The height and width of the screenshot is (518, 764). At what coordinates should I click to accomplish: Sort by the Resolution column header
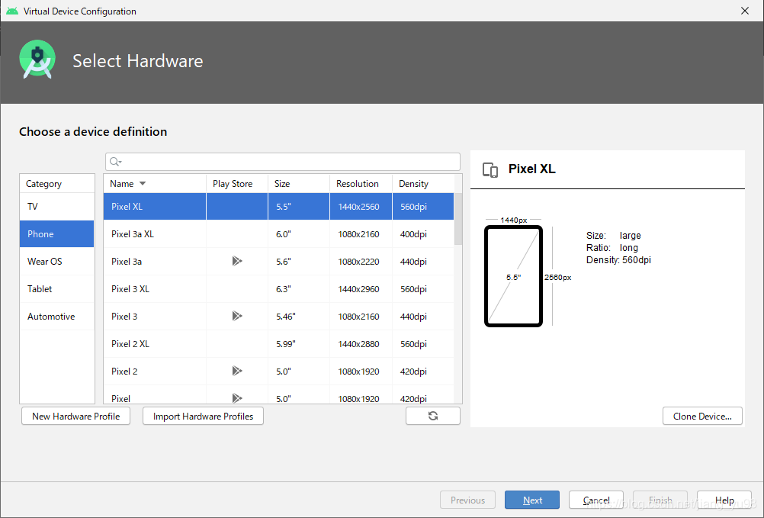point(361,184)
